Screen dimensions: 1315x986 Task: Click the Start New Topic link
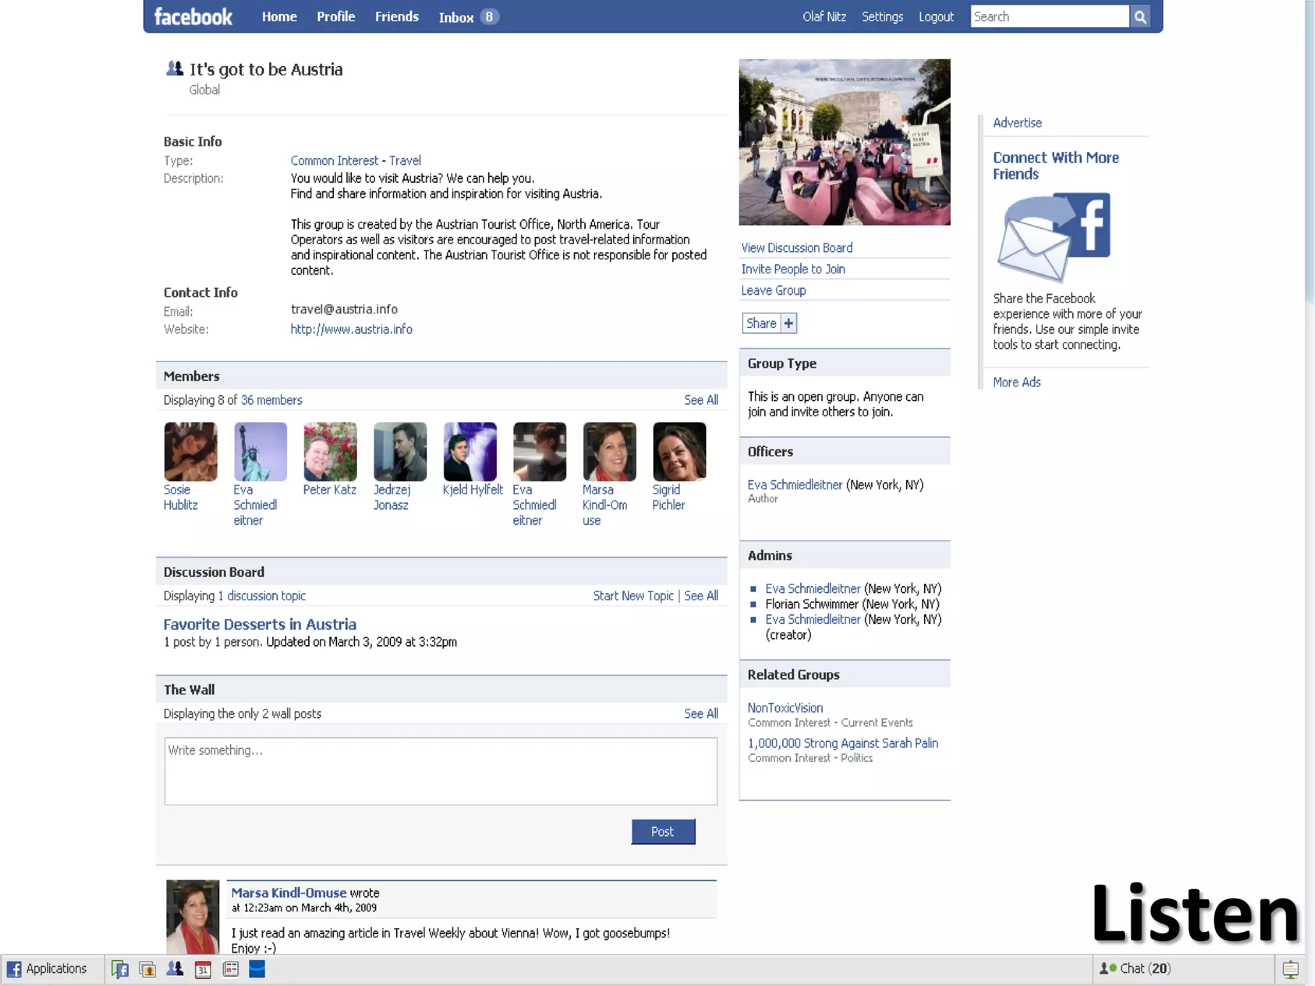[x=633, y=596]
